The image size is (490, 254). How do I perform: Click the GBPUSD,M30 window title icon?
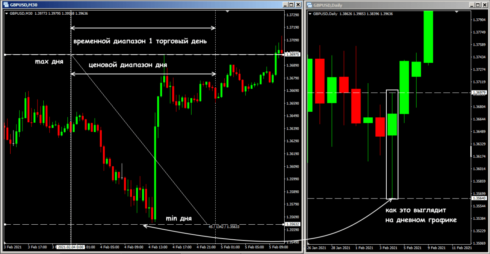[x=4, y=5]
